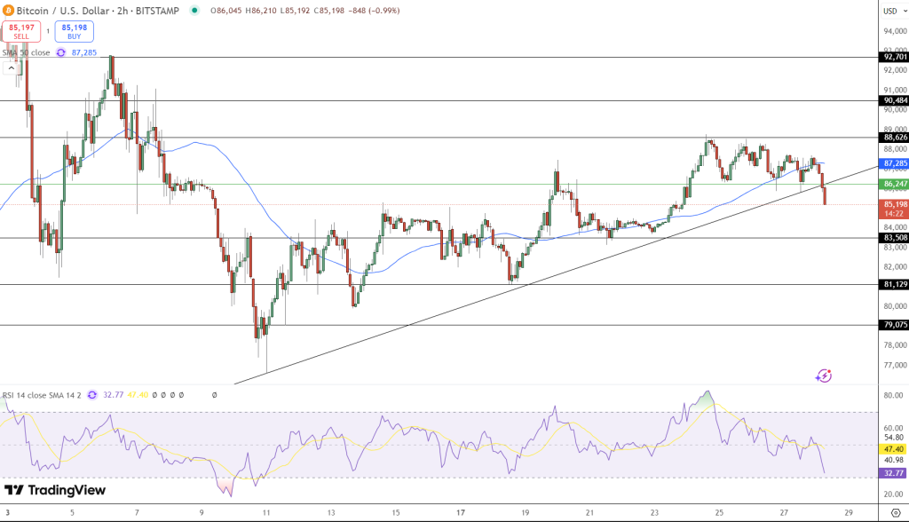Select the RSI 14 close SMA legend
This screenshot has width=909, height=522.
(x=42, y=395)
